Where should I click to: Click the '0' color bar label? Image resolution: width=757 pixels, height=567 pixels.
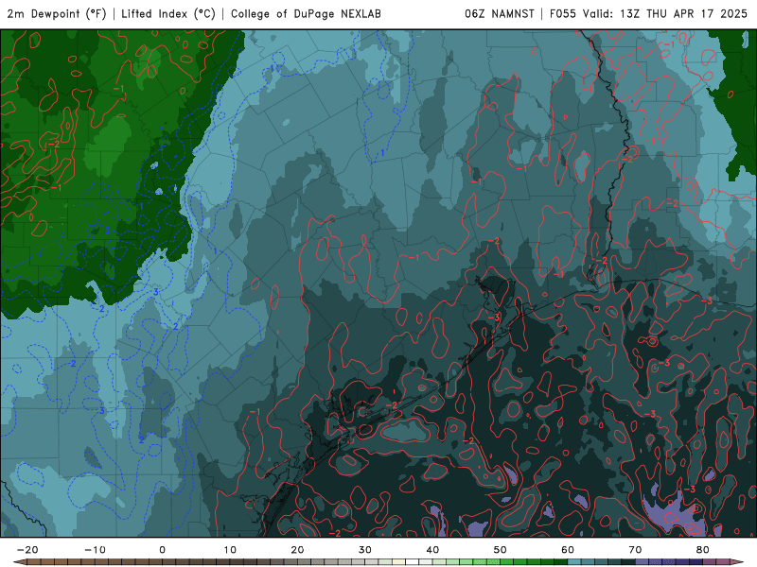point(162,550)
